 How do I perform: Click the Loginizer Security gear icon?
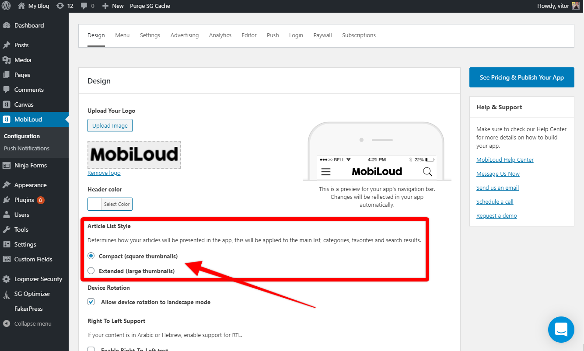(7, 279)
